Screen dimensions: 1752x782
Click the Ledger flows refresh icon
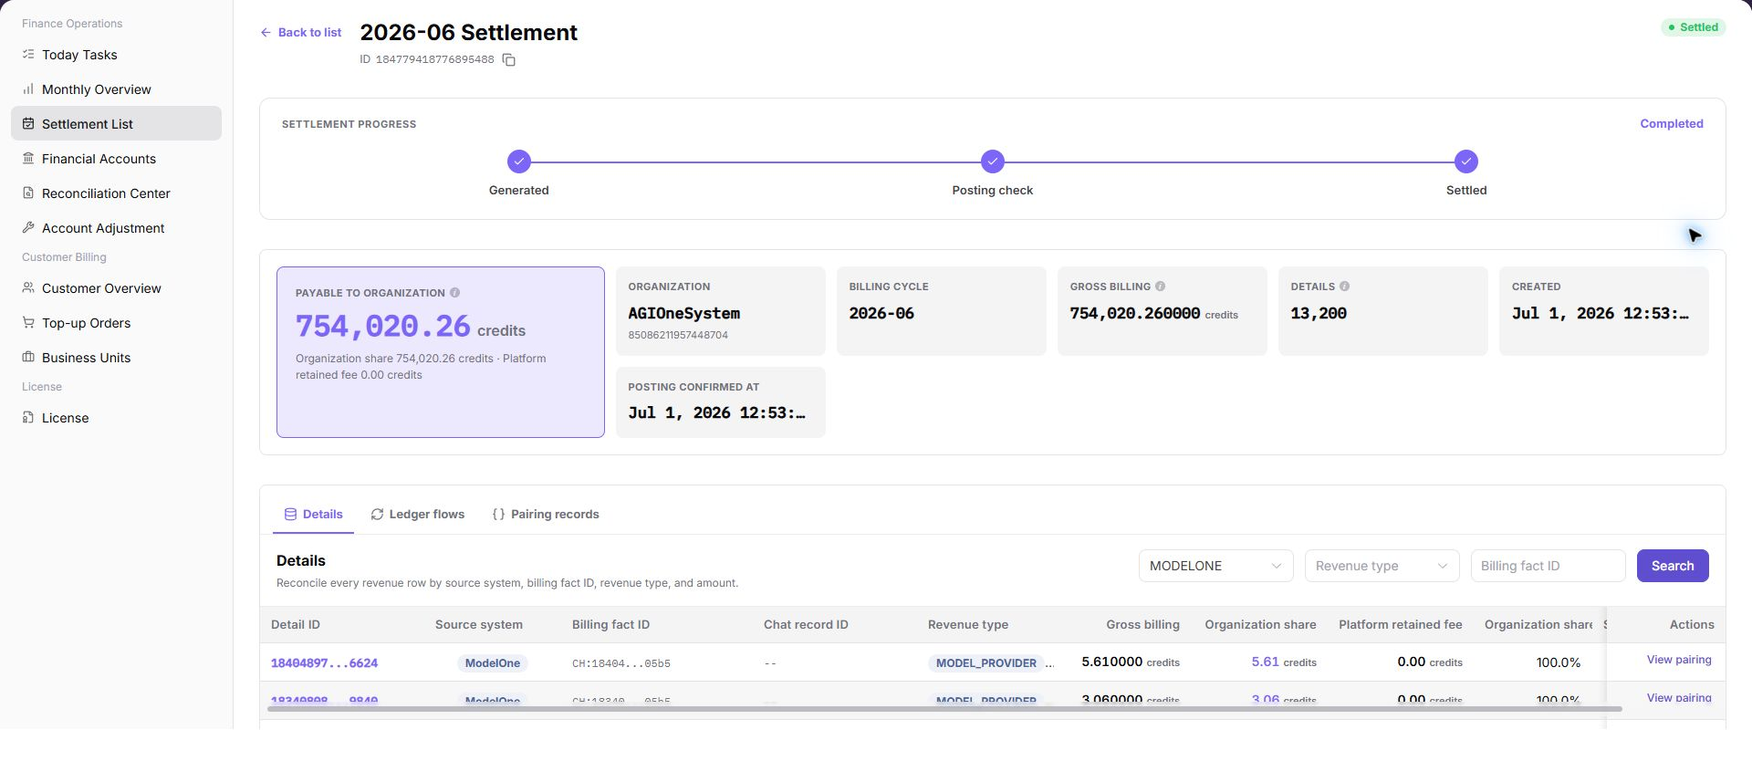pos(377,515)
